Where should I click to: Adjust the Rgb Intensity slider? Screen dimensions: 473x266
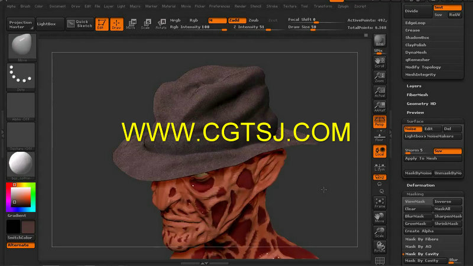(x=199, y=27)
